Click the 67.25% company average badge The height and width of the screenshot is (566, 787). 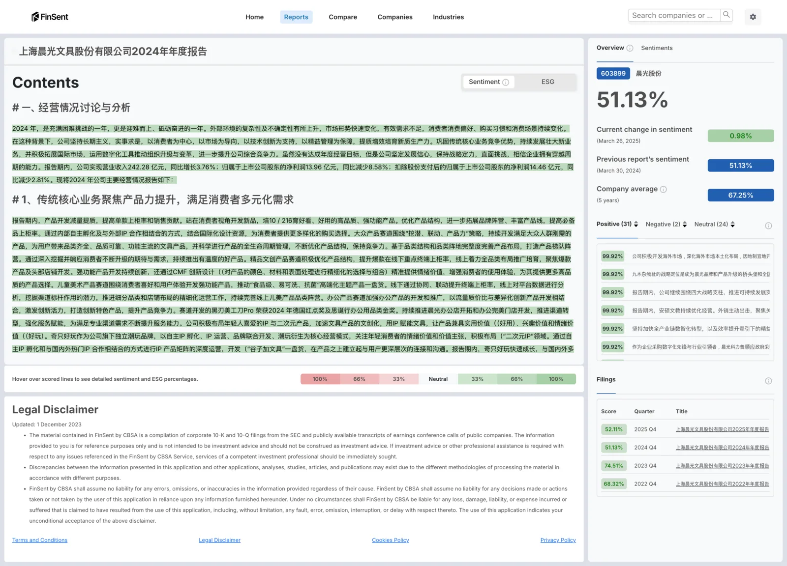click(x=741, y=195)
